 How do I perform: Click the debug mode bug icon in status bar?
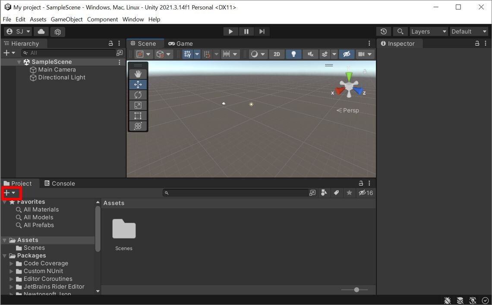click(x=448, y=300)
